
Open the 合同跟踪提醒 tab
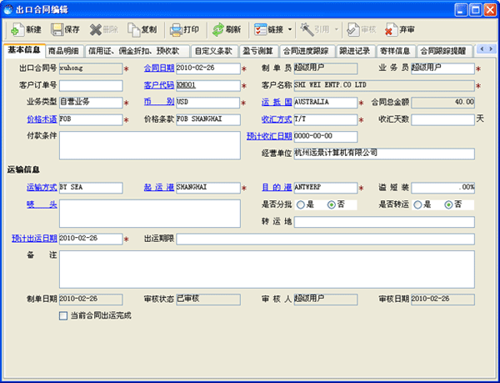(444, 51)
